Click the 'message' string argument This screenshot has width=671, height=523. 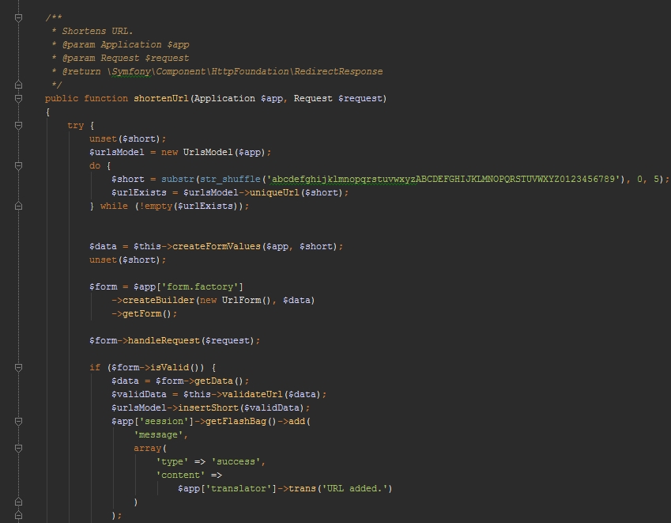158,434
